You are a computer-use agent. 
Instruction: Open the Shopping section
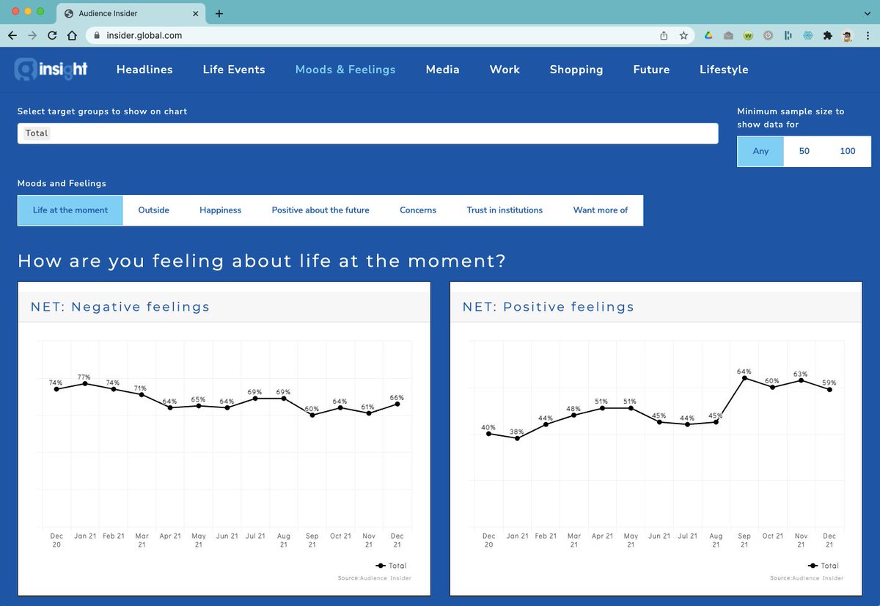(576, 70)
